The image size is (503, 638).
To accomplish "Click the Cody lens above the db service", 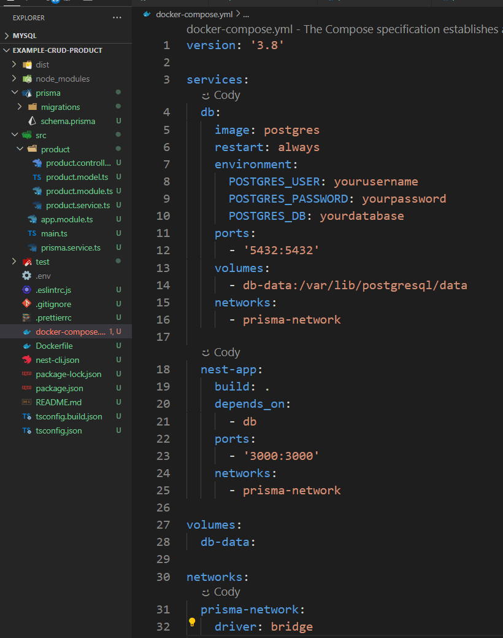I will (221, 95).
